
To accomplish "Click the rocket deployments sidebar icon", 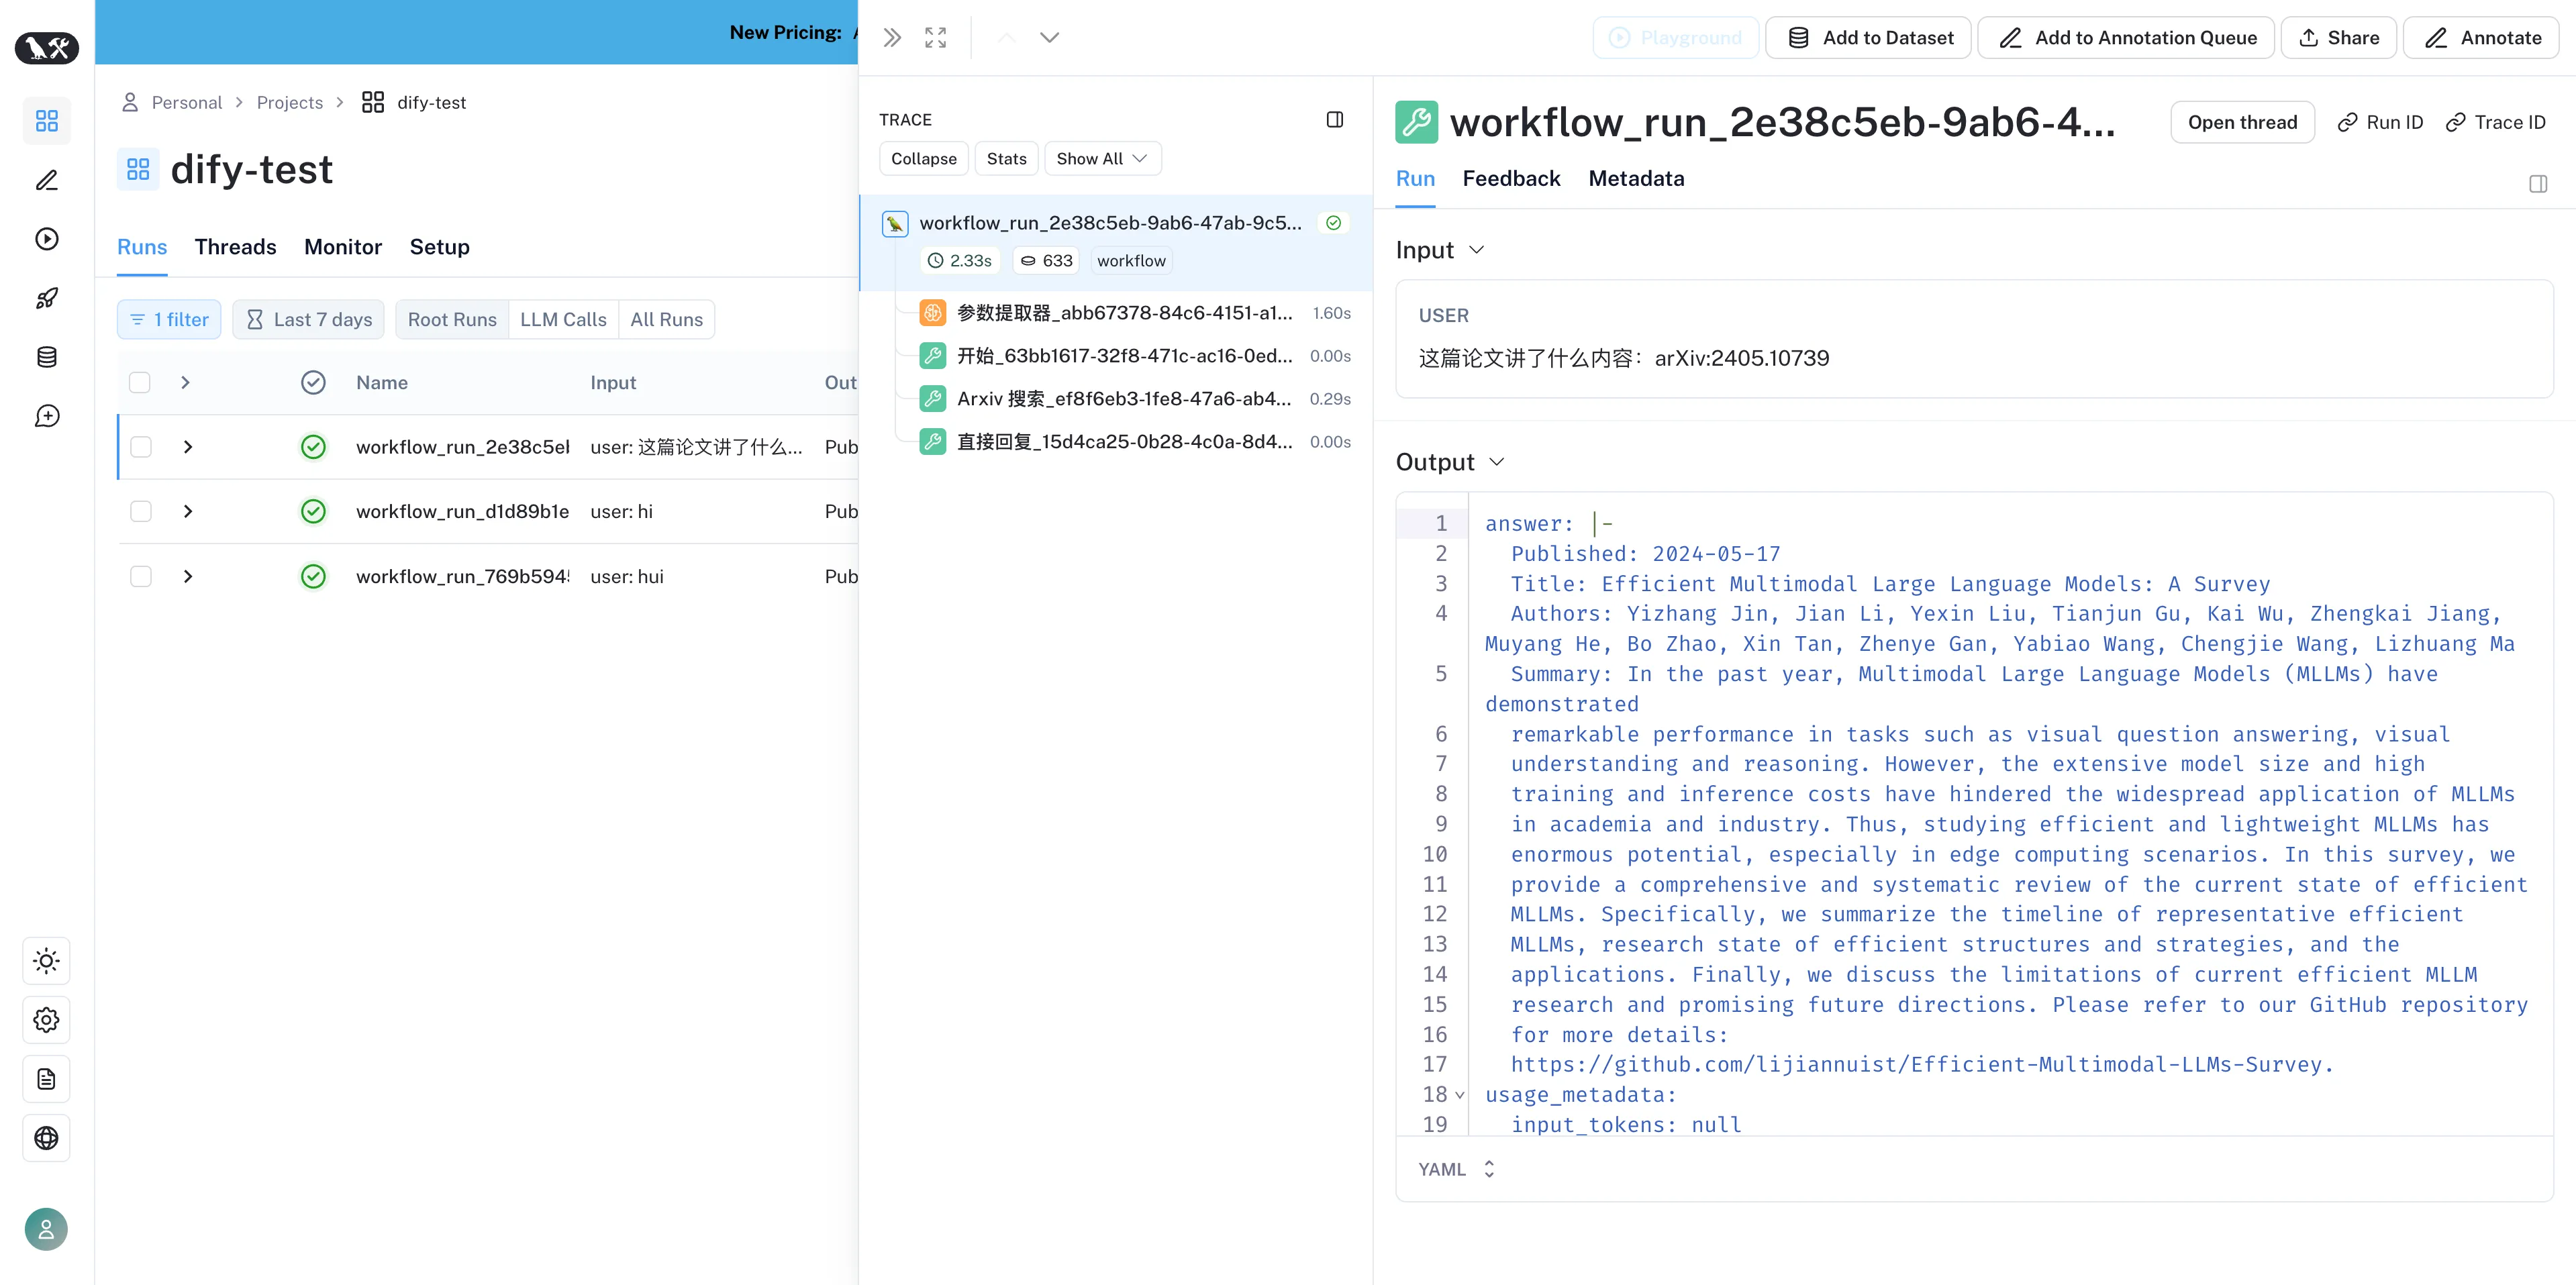I will (x=46, y=298).
